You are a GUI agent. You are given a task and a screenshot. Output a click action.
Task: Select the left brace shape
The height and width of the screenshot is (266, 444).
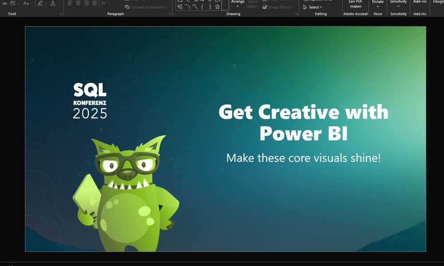pos(202,7)
